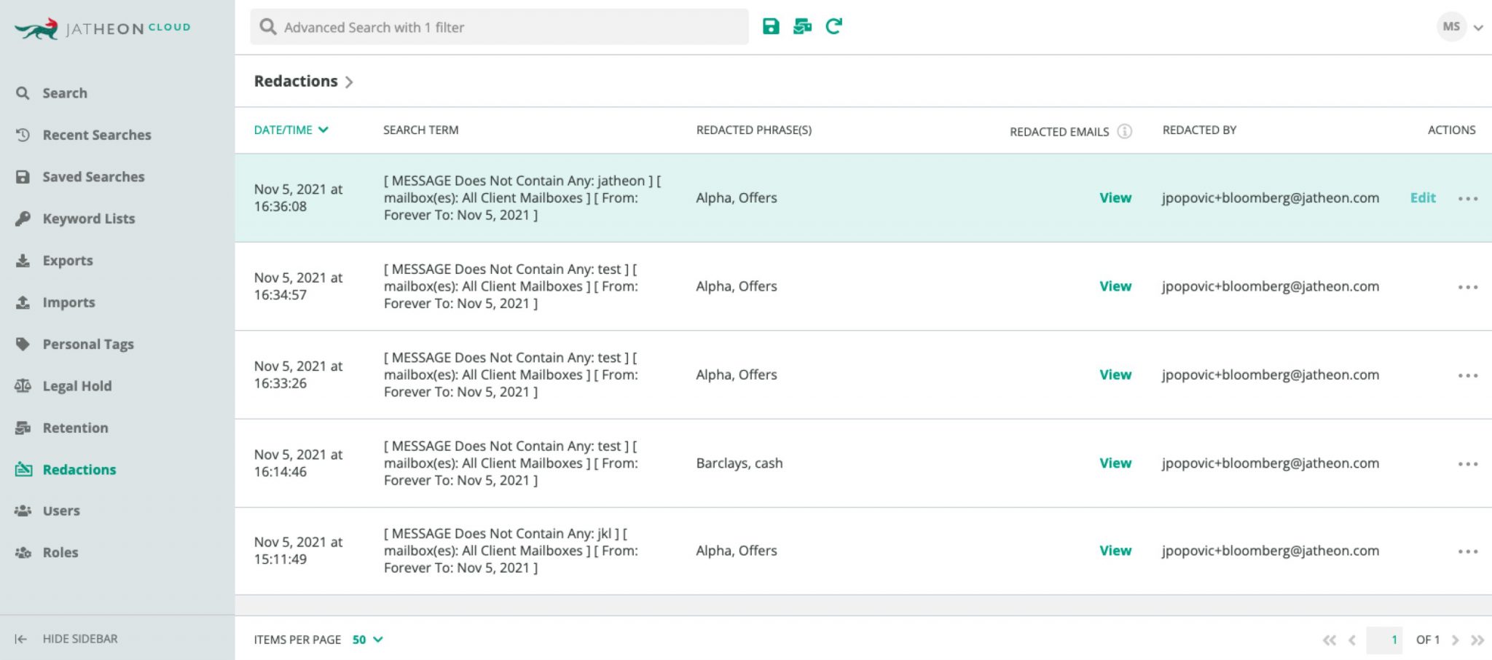The width and height of the screenshot is (1492, 660).
Task: View redacted emails for the 15:11:49 row
Action: (1115, 551)
